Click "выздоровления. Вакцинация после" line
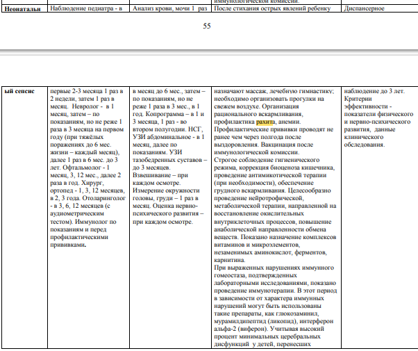 (264, 145)
